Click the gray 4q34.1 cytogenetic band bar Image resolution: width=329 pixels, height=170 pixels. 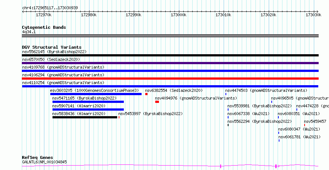(x=170, y=36)
